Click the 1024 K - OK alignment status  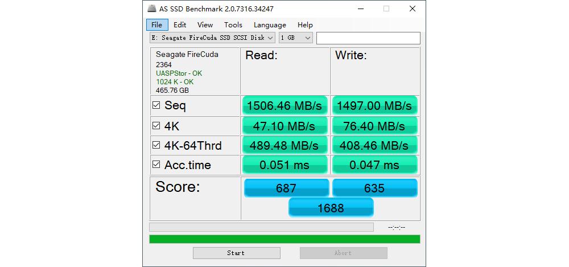tap(175, 82)
